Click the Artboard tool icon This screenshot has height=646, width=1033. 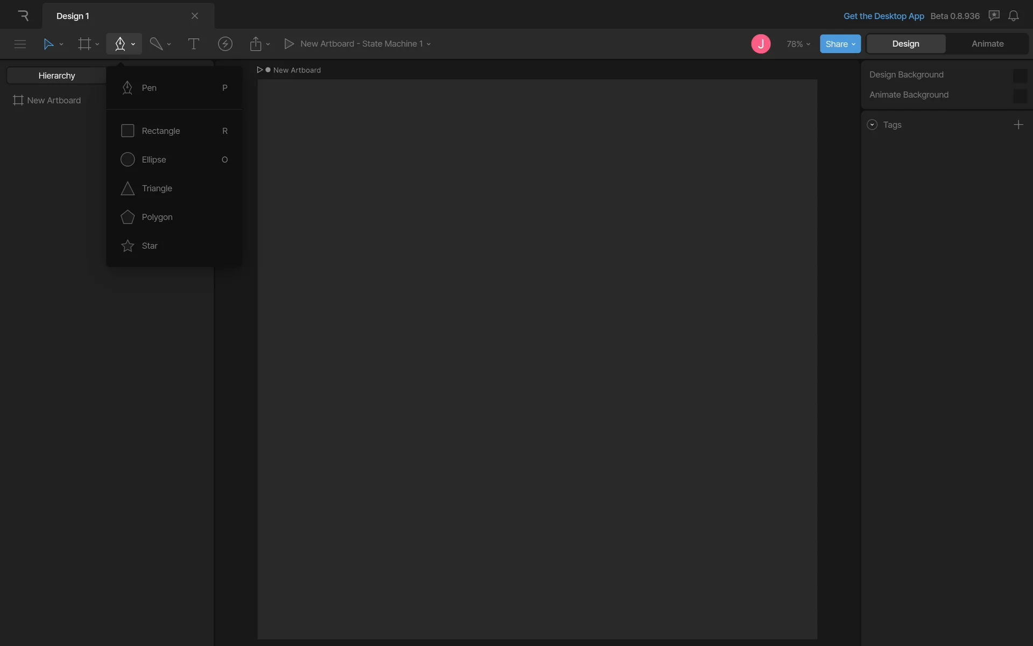[x=84, y=44]
